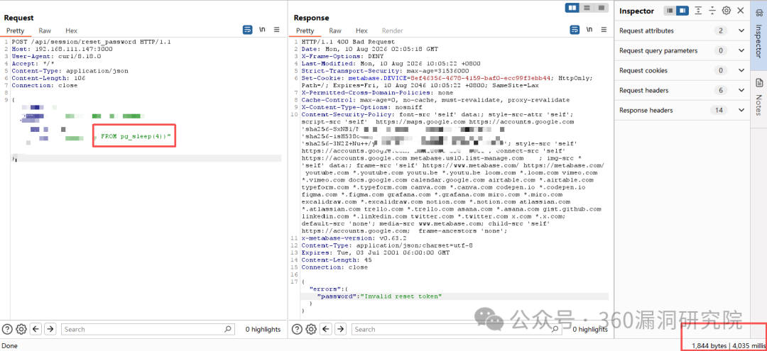Open the Request panel hamburger menu
This screenshot has width=767, height=351.
(x=276, y=30)
